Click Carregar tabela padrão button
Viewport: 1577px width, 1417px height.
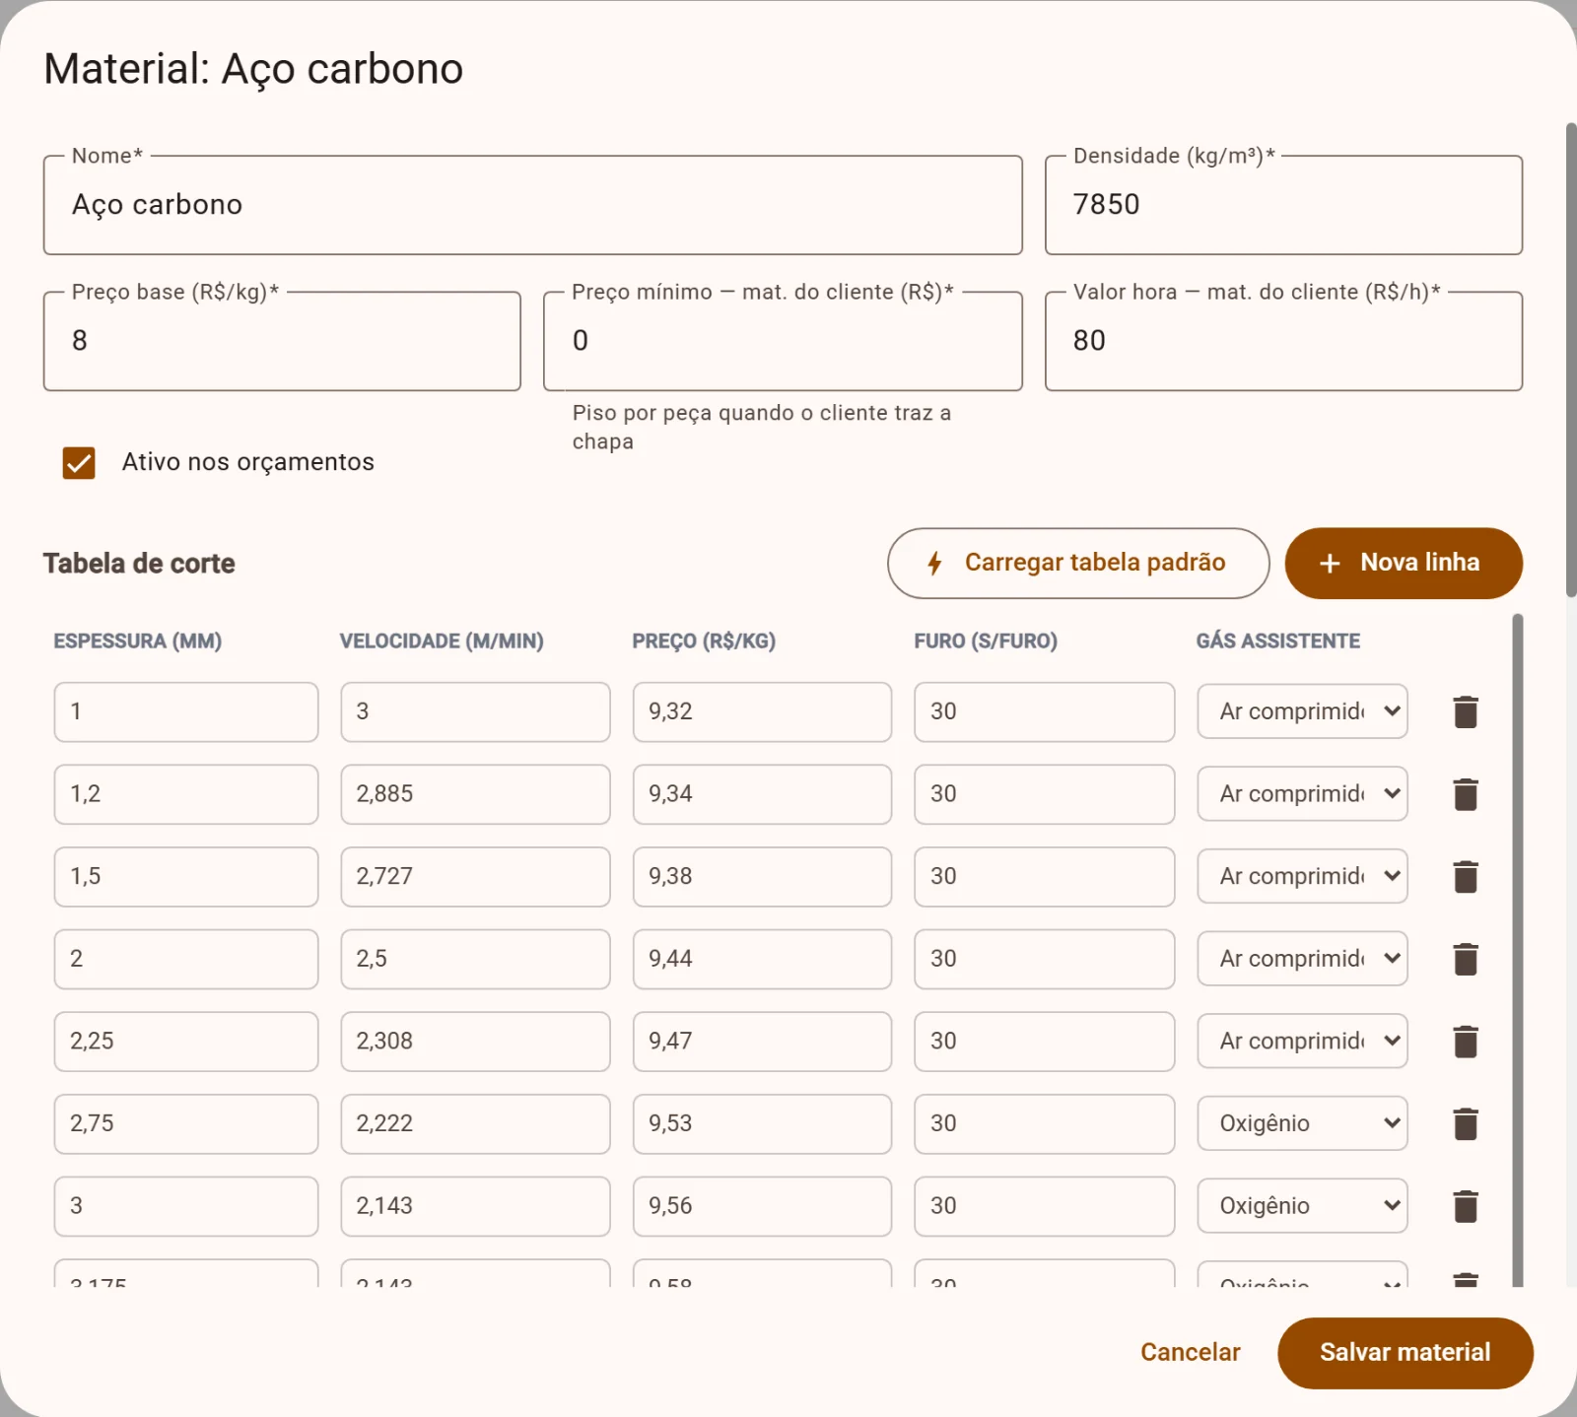(x=1078, y=563)
